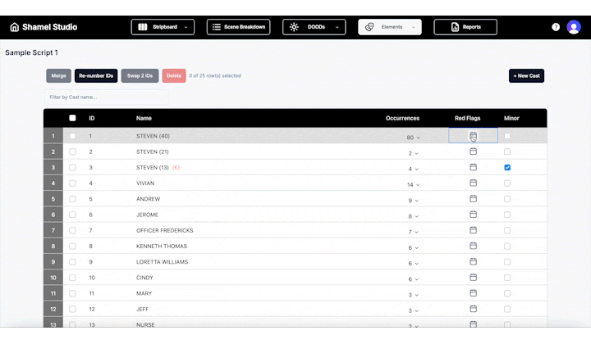Check the Minor checkbox for ANDREW
Screen dimensions: 591x344
(x=507, y=199)
